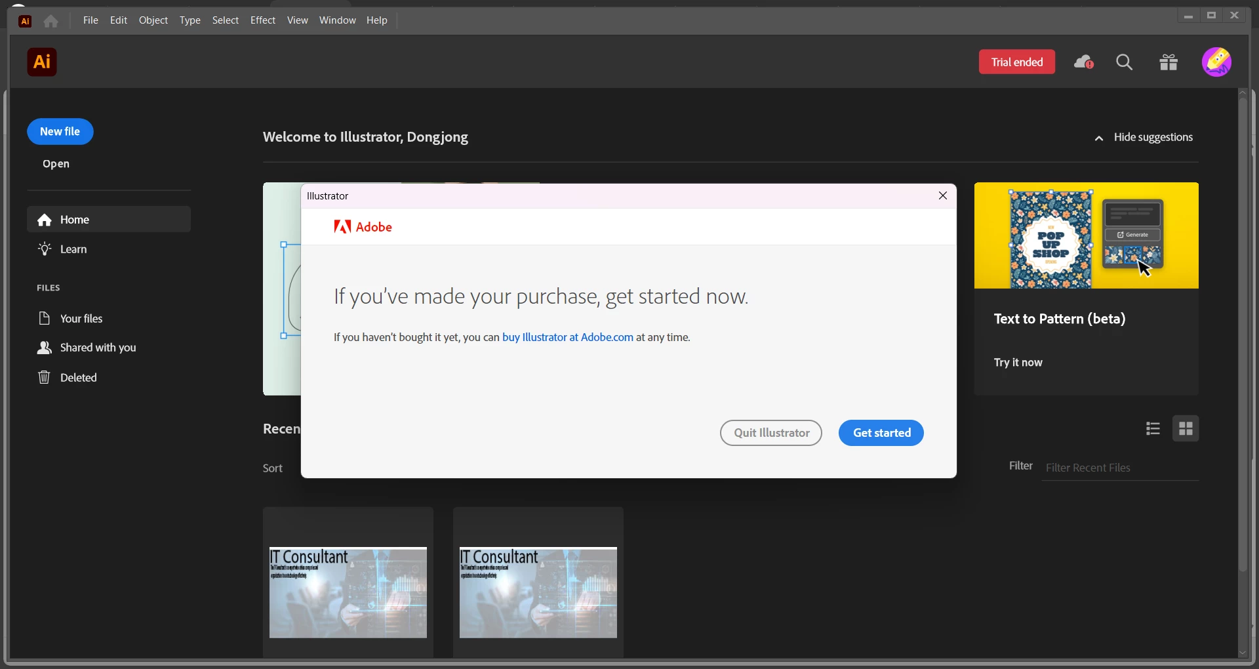Follow the buy Illustrator at Adobe.com link
1259x669 pixels.
(568, 337)
